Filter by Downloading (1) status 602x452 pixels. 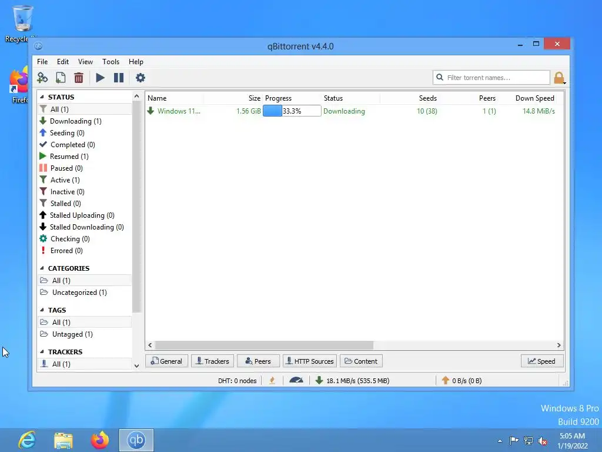(85, 121)
